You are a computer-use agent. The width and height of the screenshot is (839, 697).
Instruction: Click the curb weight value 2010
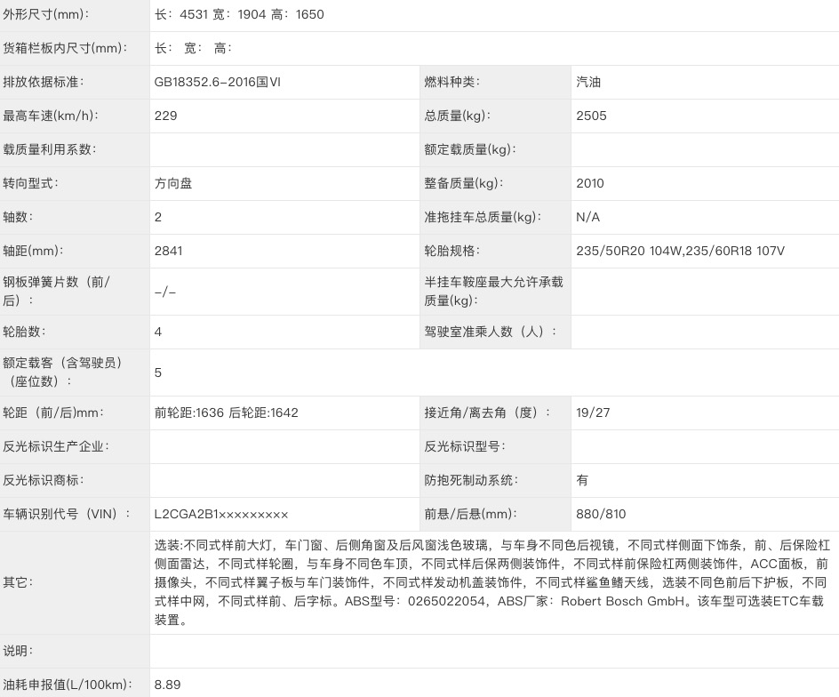click(x=589, y=183)
